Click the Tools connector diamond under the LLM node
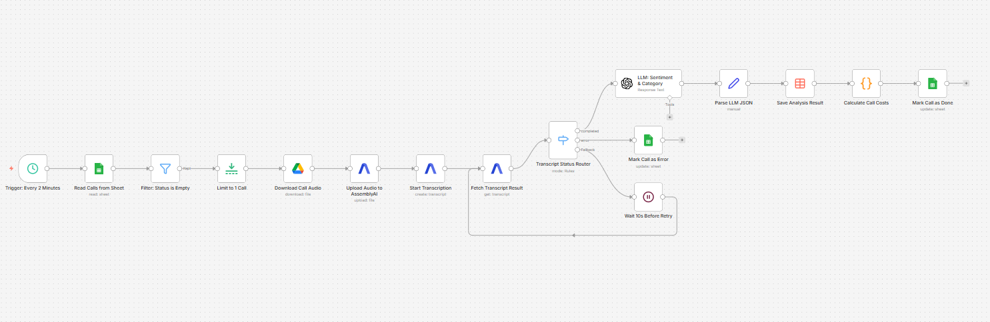This screenshot has height=322, width=990. (x=669, y=98)
